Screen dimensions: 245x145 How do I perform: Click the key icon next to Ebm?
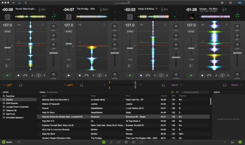pos(101,9)
